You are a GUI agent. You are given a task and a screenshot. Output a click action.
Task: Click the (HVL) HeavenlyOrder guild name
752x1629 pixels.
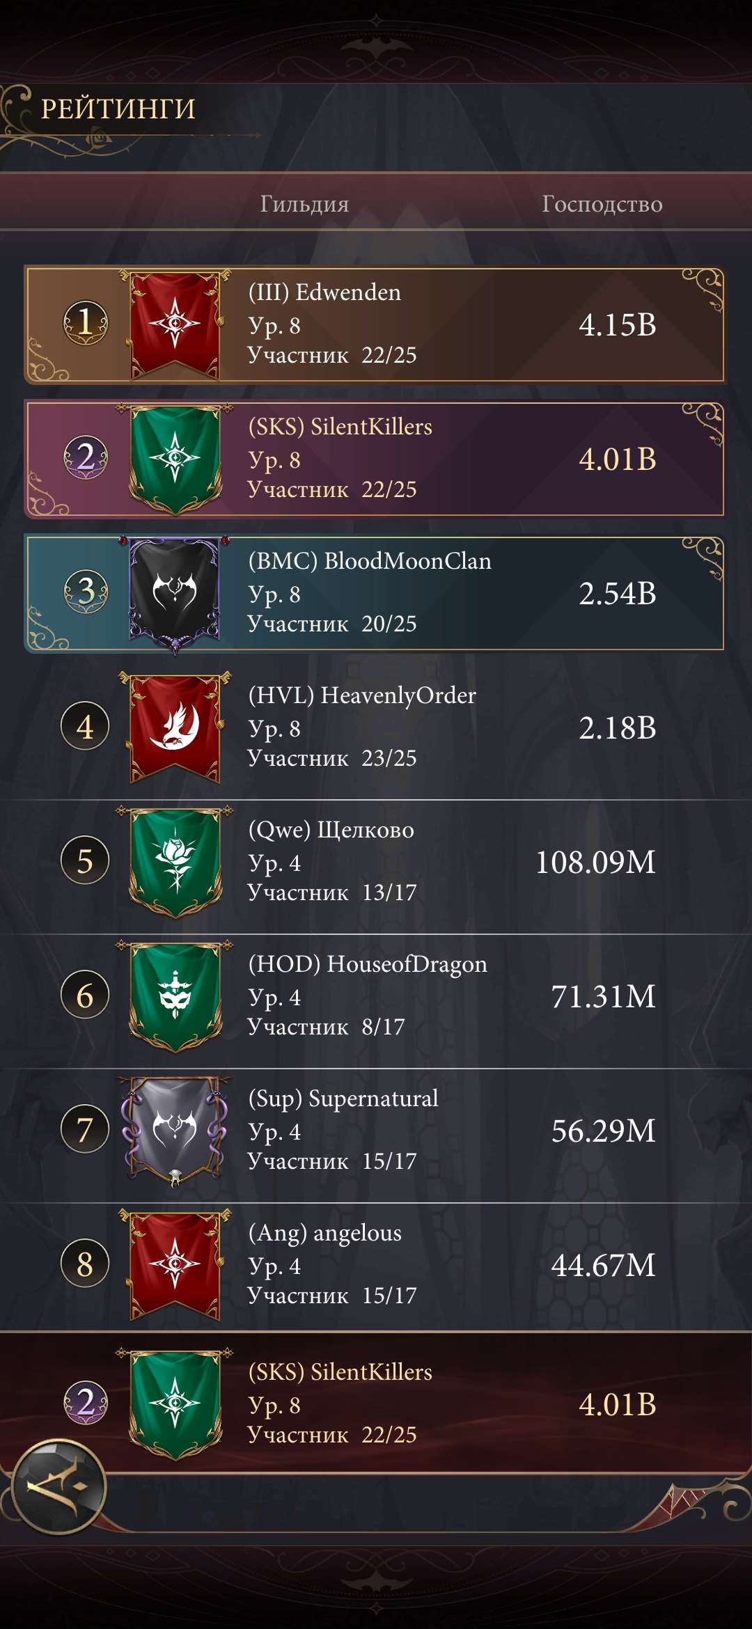362,695
